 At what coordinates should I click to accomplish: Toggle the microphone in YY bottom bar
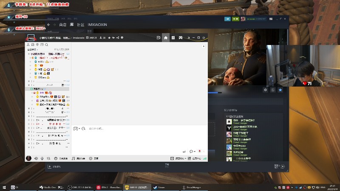coord(42,158)
